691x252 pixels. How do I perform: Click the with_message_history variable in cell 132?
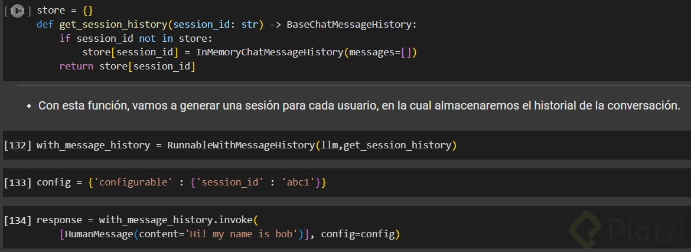[93, 145]
